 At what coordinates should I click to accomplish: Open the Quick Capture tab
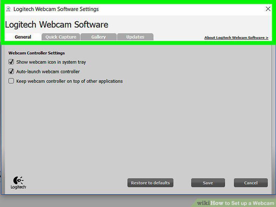(x=61, y=37)
